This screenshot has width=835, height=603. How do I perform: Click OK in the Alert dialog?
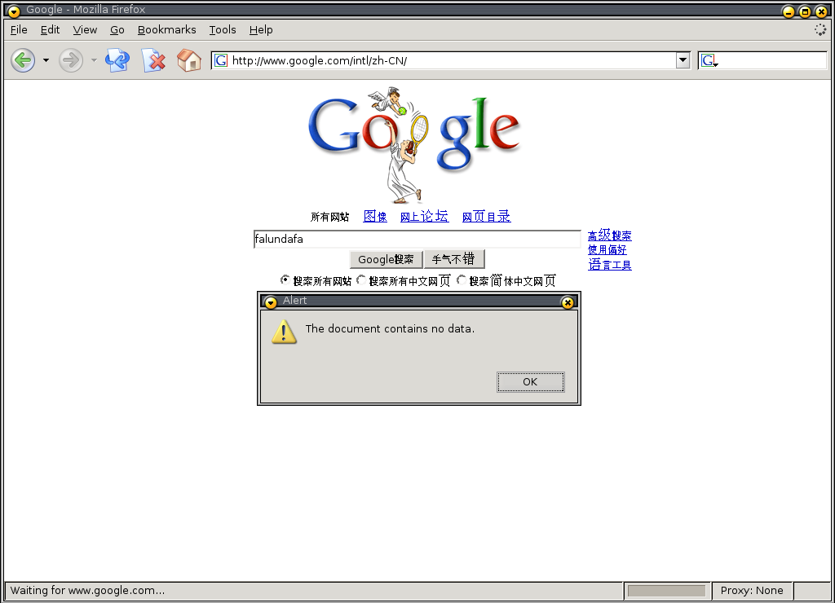tap(530, 381)
